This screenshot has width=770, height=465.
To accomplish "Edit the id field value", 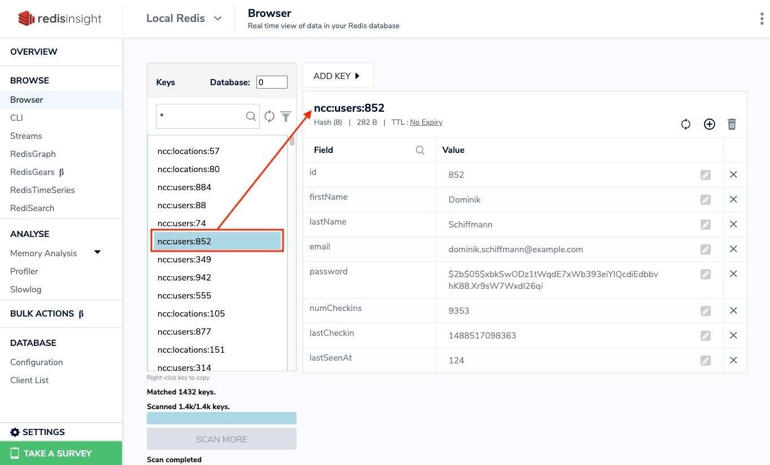I will click(706, 175).
